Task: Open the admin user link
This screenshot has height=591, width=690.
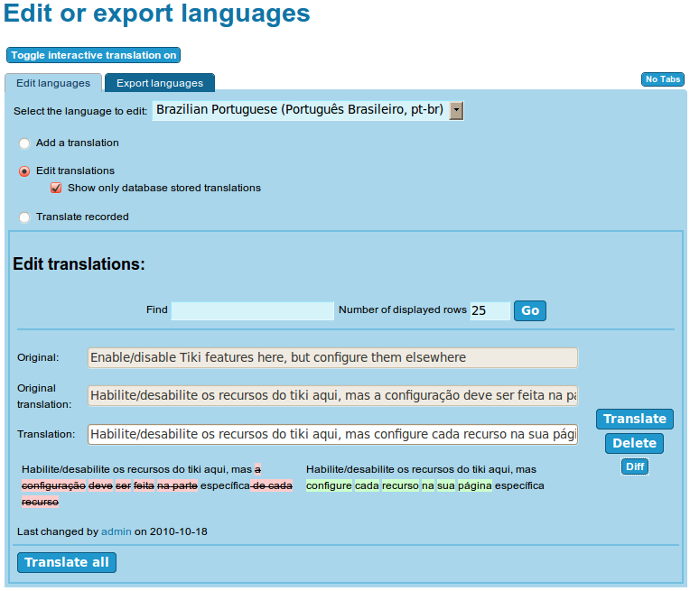Action: (117, 532)
